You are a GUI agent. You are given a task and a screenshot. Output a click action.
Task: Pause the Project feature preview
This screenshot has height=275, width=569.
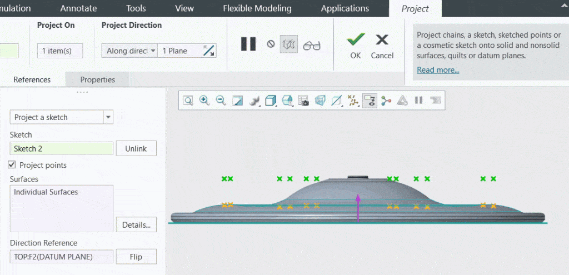click(248, 44)
